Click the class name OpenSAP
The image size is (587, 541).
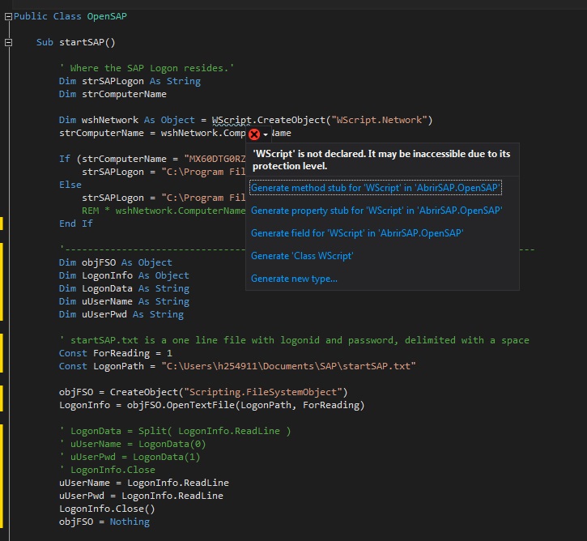107,16
